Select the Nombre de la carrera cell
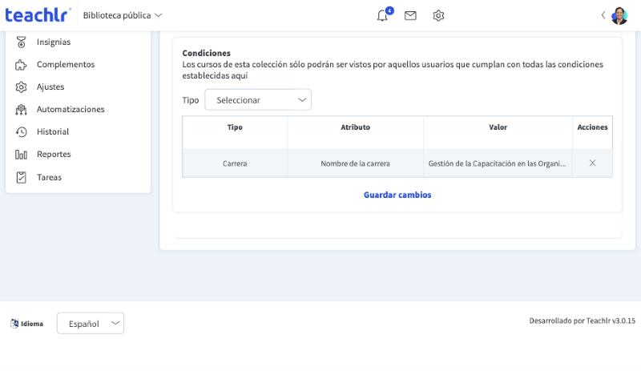 coord(355,163)
